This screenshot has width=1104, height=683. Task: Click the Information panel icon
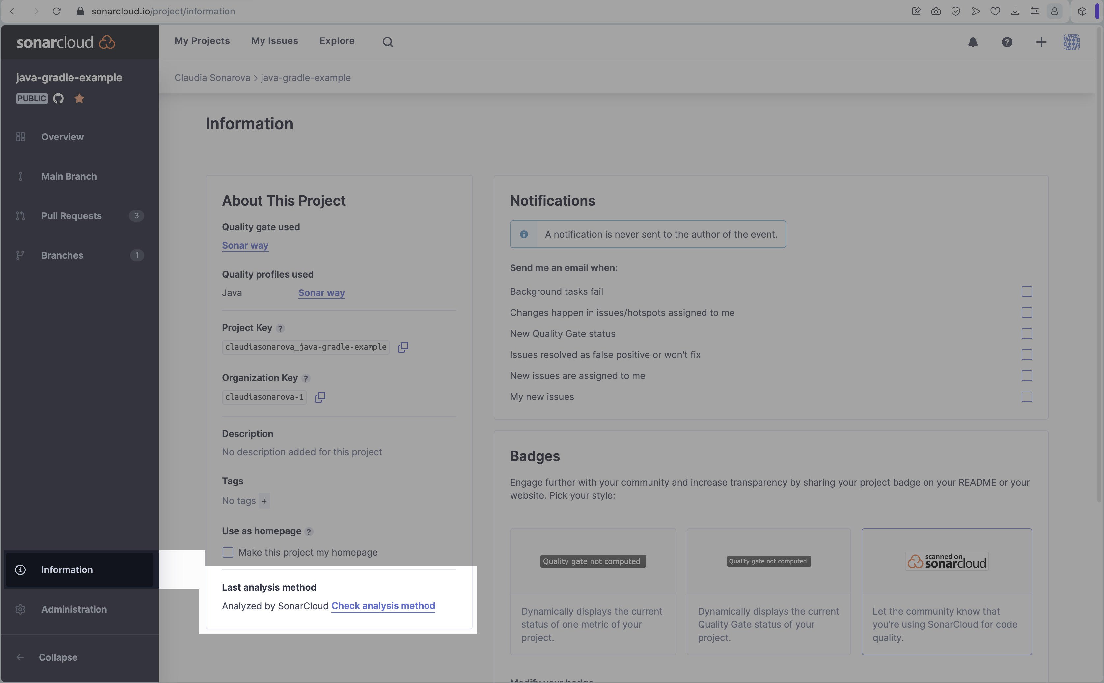tap(21, 569)
